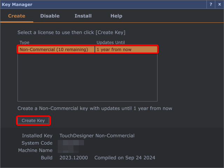Click the TouchDesigner Non-Commercial installed key text
The image size is (224, 168).
[97, 135]
